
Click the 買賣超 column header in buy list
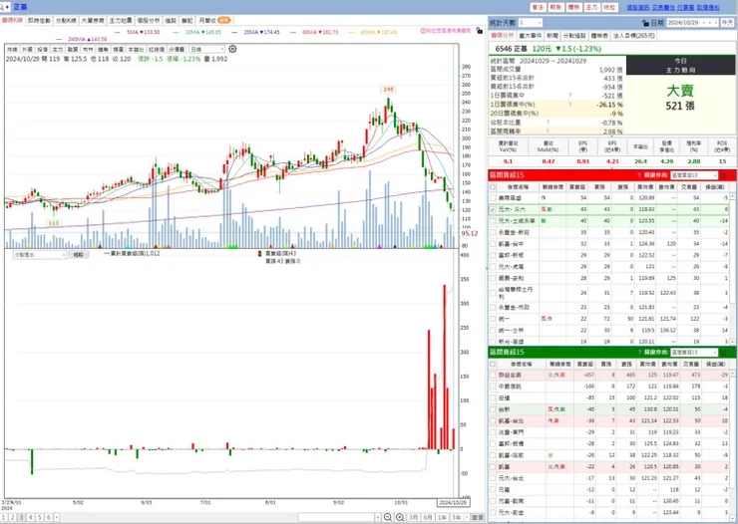point(577,187)
